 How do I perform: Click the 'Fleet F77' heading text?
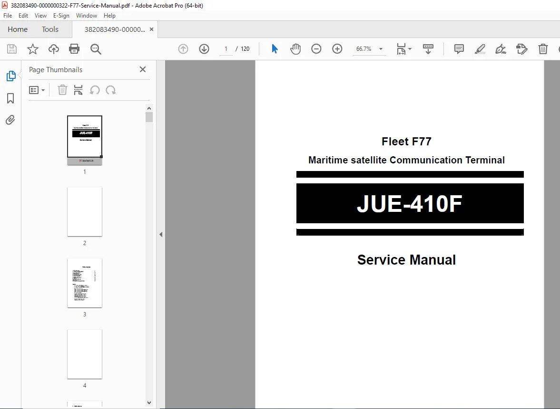coord(406,141)
